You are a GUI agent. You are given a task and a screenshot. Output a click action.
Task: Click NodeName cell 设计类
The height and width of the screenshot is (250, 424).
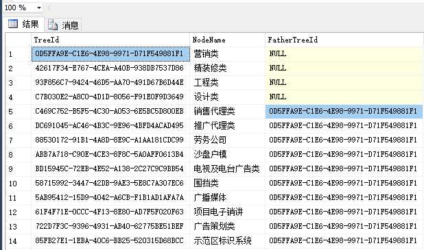(228, 97)
